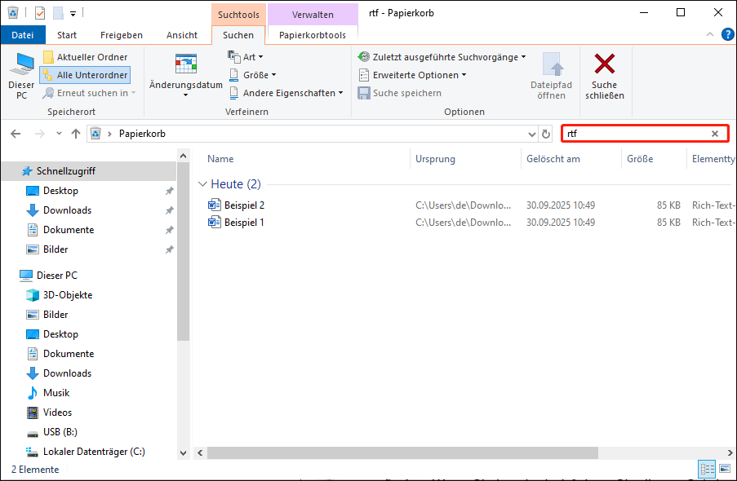Collapse the Heute group
The width and height of the screenshot is (737, 481).
202,184
